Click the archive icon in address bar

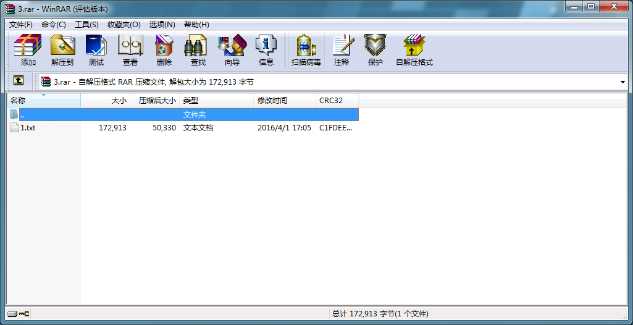46,82
